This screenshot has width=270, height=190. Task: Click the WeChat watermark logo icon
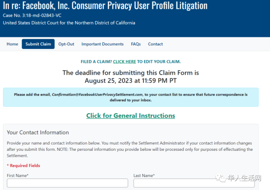coord(221,178)
